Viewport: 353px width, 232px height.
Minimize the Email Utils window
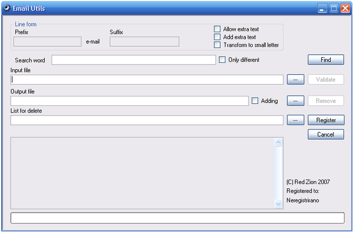pos(322,8)
